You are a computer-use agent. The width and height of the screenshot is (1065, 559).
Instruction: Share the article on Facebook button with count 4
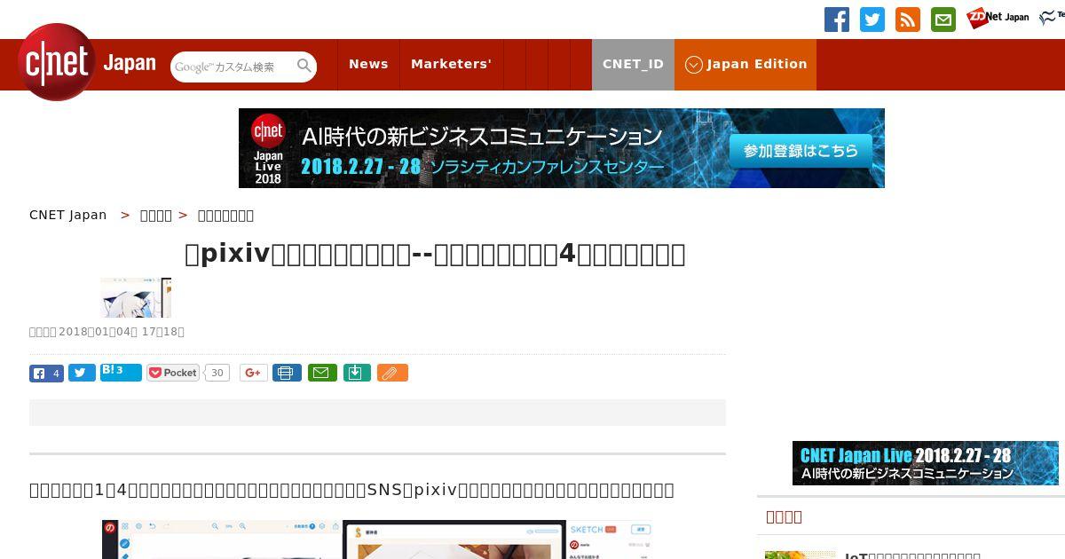tap(46, 373)
